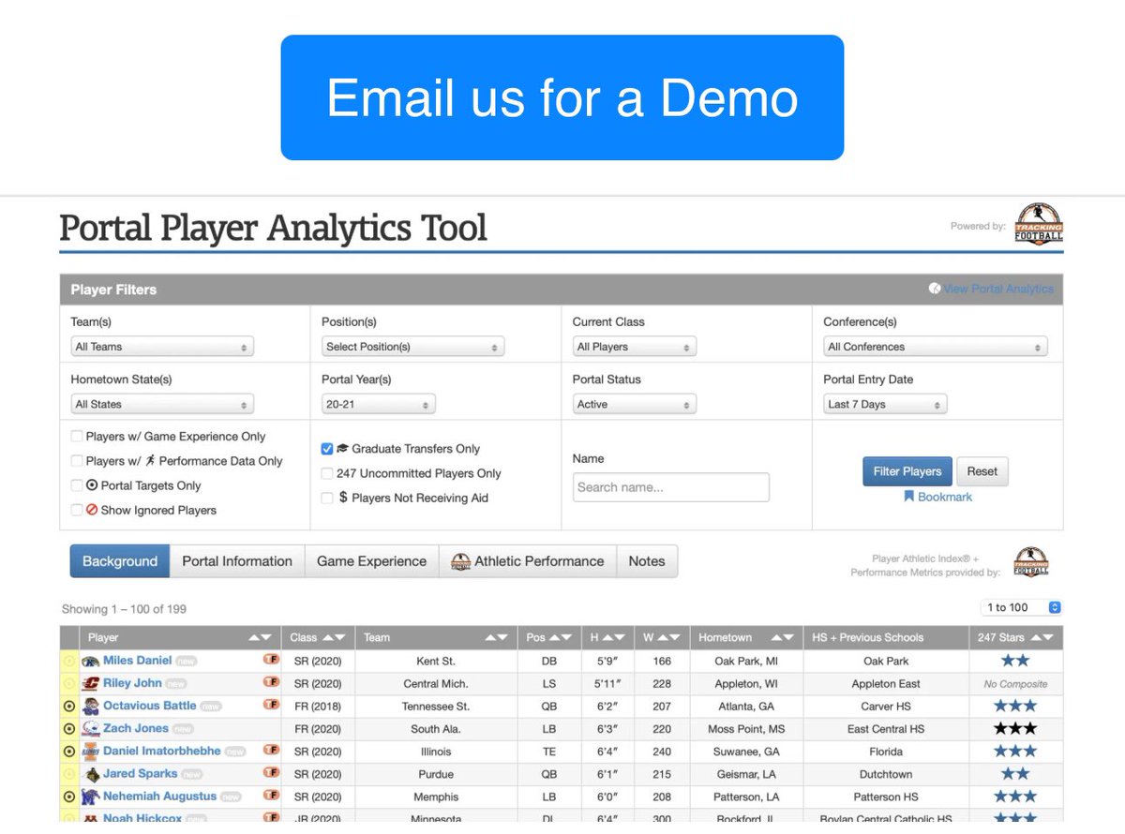Screen dimensions: 1125x834
Task: Click the Reset button
Action: point(982,471)
